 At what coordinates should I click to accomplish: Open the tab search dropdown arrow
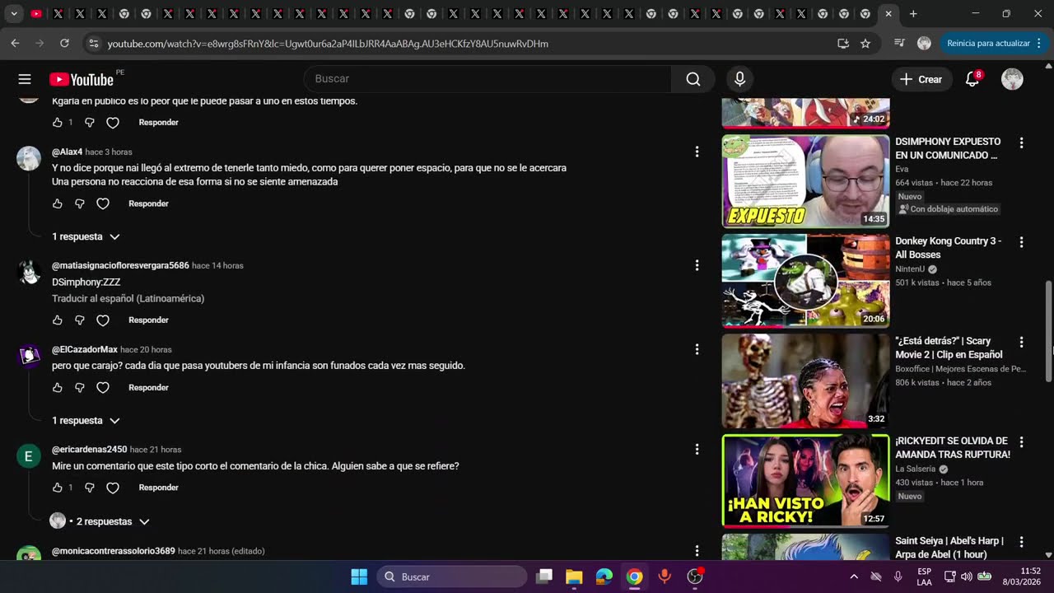(14, 14)
